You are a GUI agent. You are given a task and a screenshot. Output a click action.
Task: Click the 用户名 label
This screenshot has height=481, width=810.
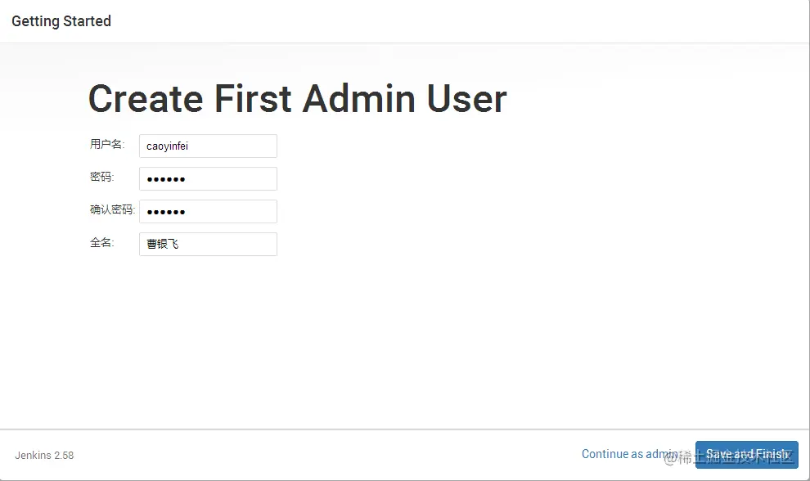coord(107,144)
